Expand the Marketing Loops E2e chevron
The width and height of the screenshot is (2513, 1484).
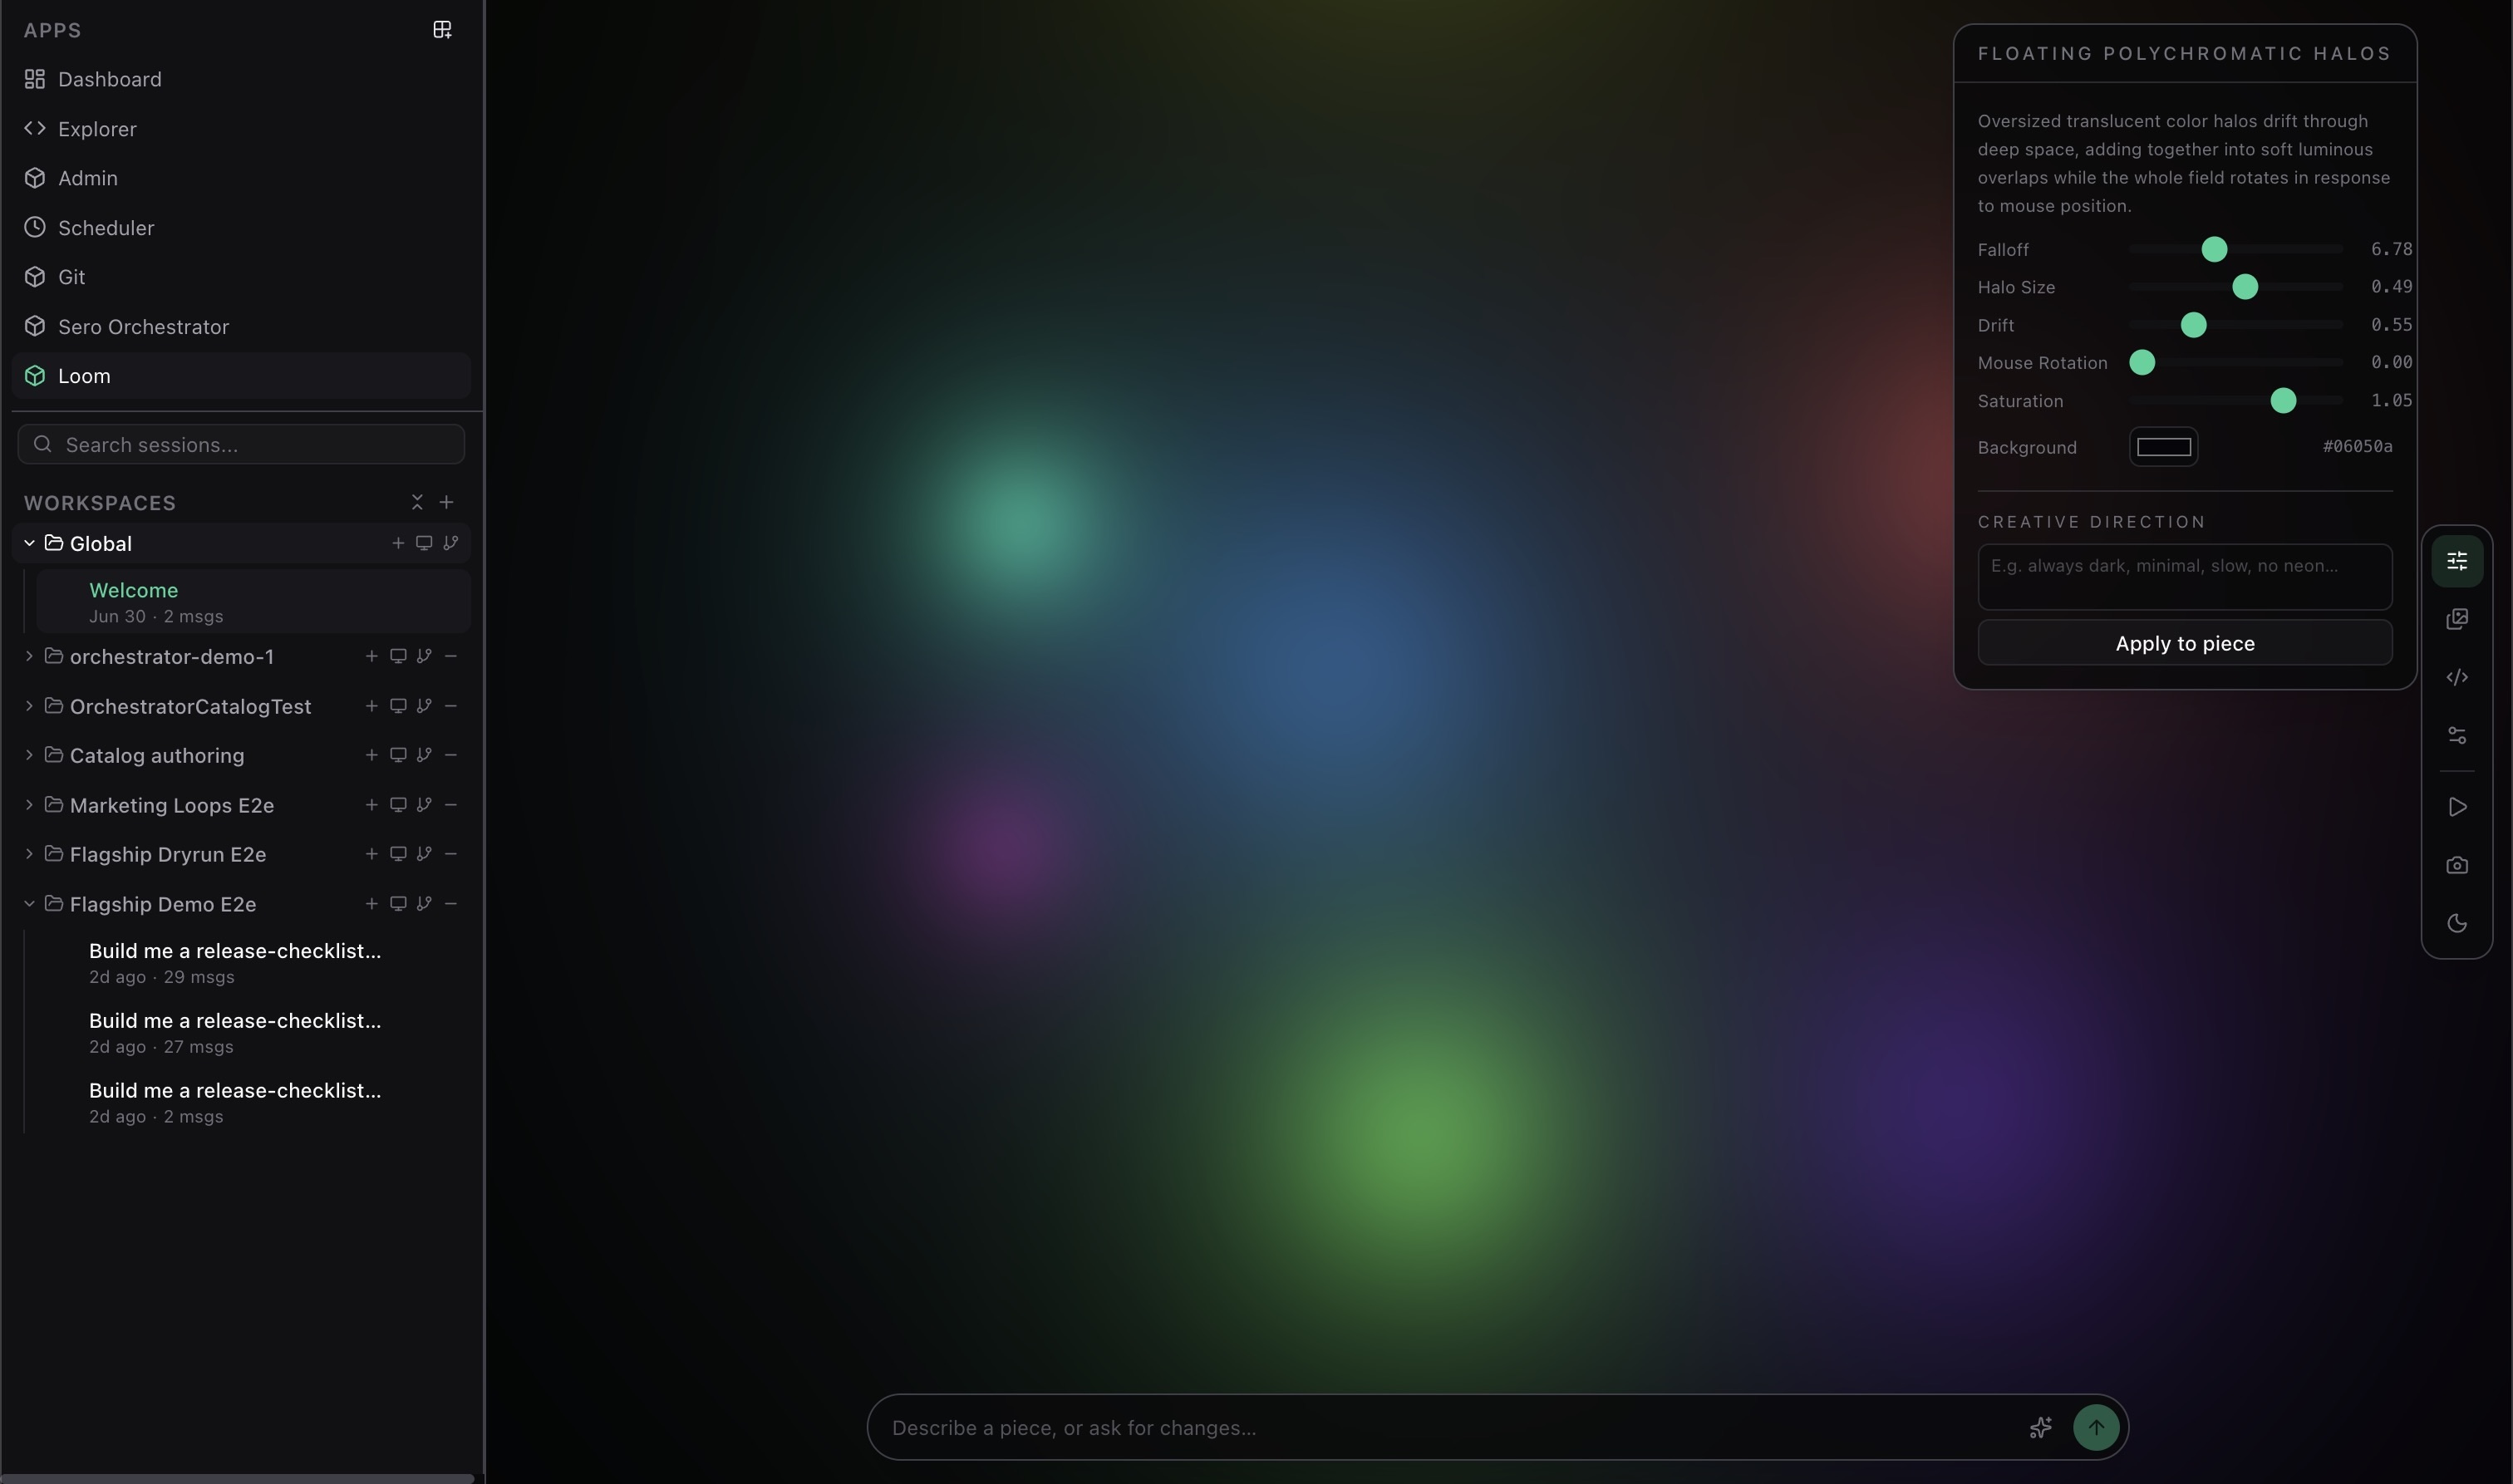pos(29,805)
